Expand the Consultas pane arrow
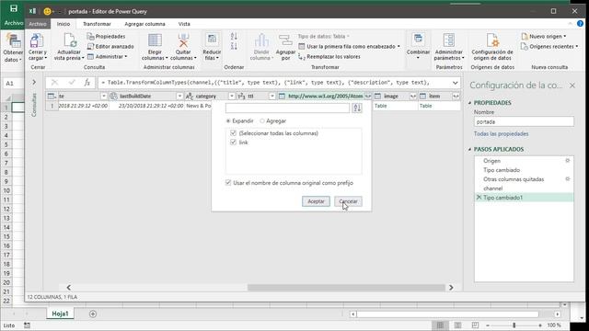The width and height of the screenshot is (589, 331). 34,82
